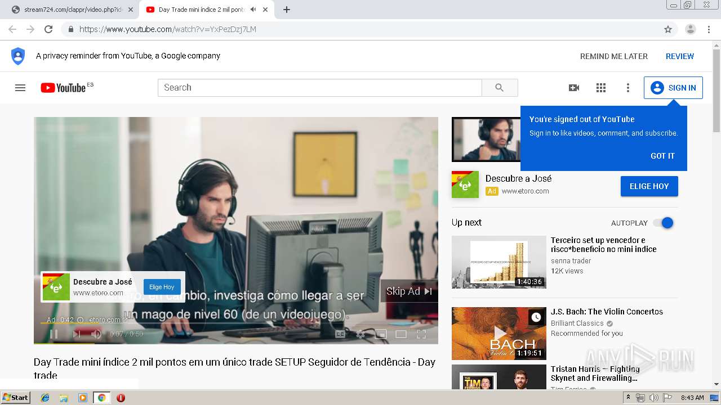Go to the YouTube home logo
721x405 pixels.
click(63, 88)
